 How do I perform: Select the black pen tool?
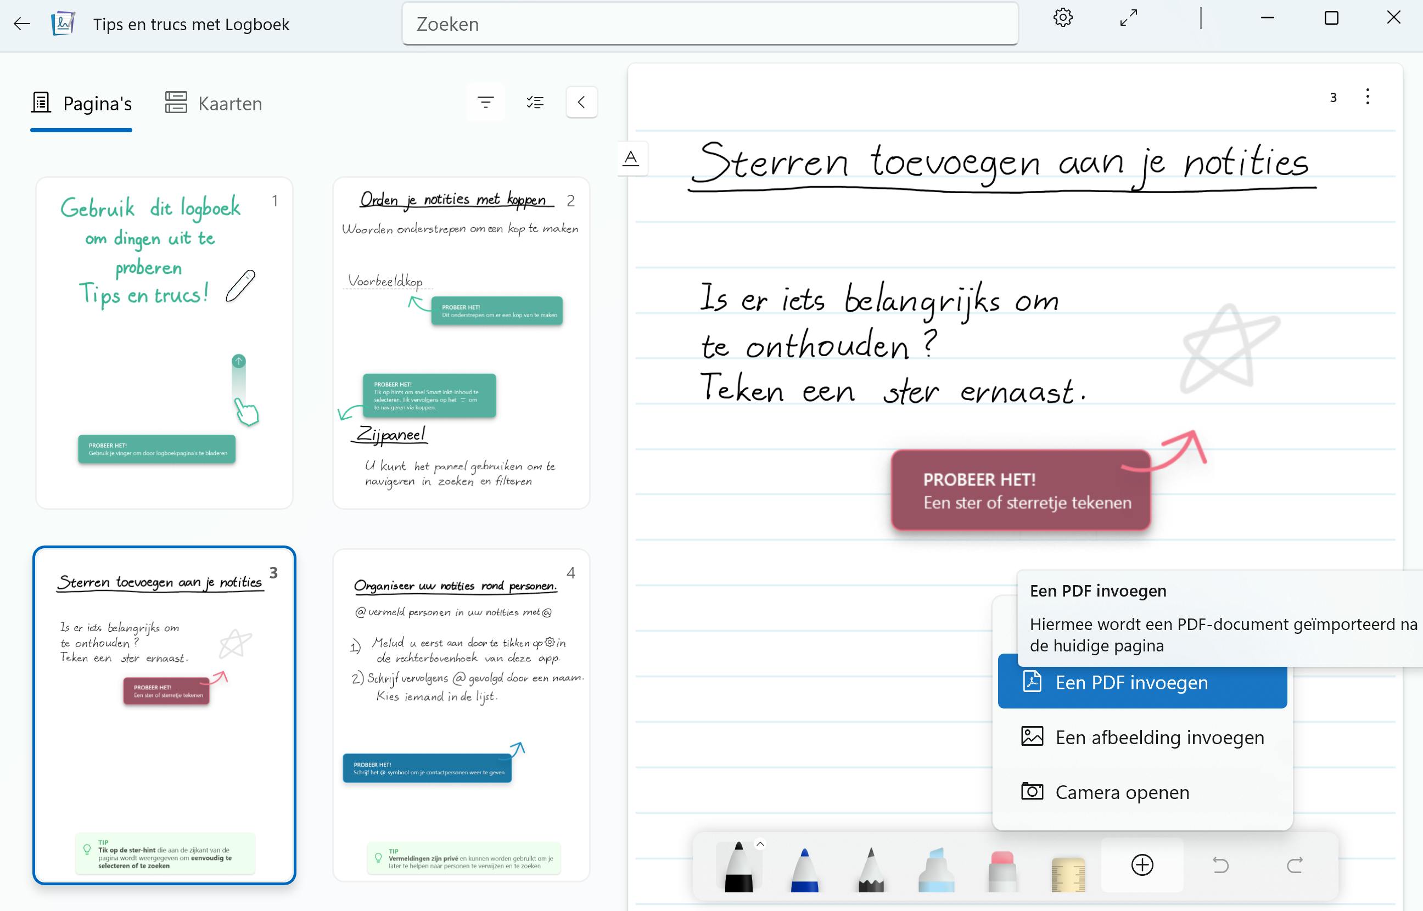(738, 867)
